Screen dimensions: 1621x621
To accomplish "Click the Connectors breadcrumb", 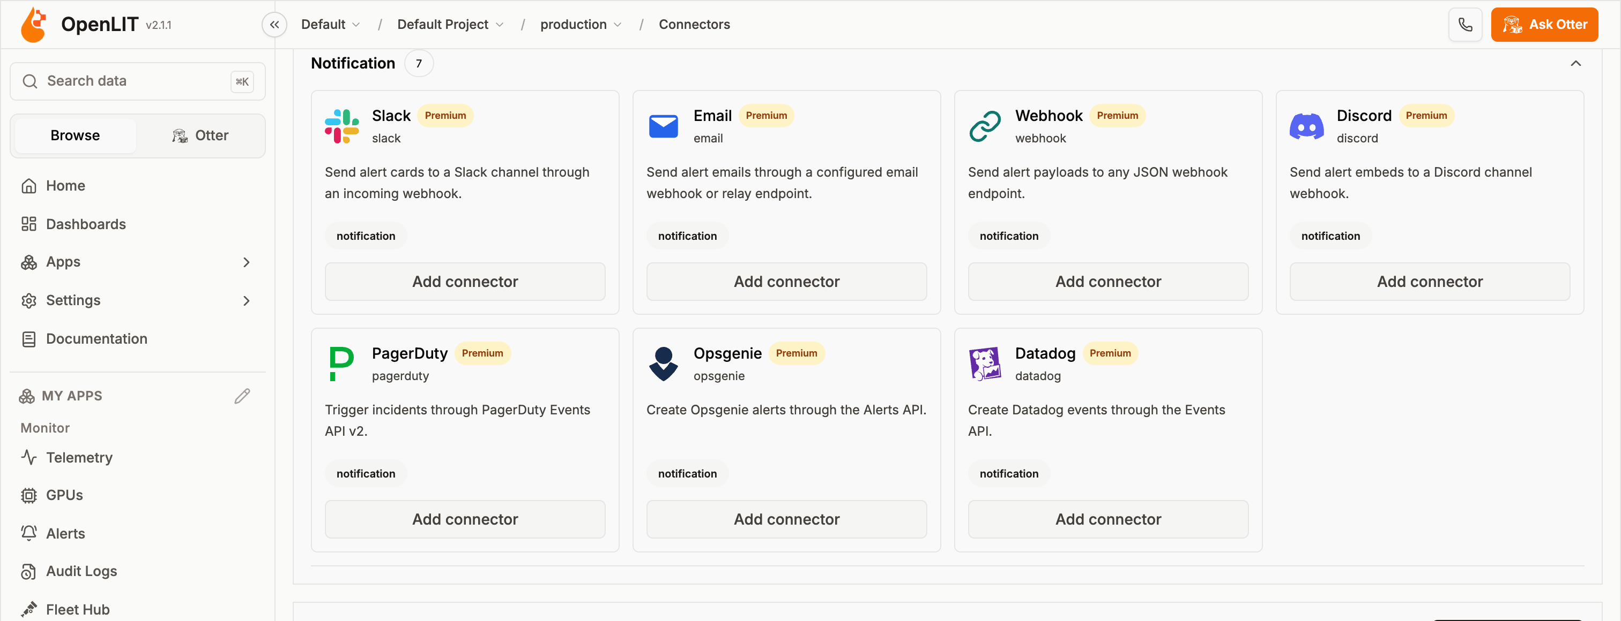I will 694,25.
